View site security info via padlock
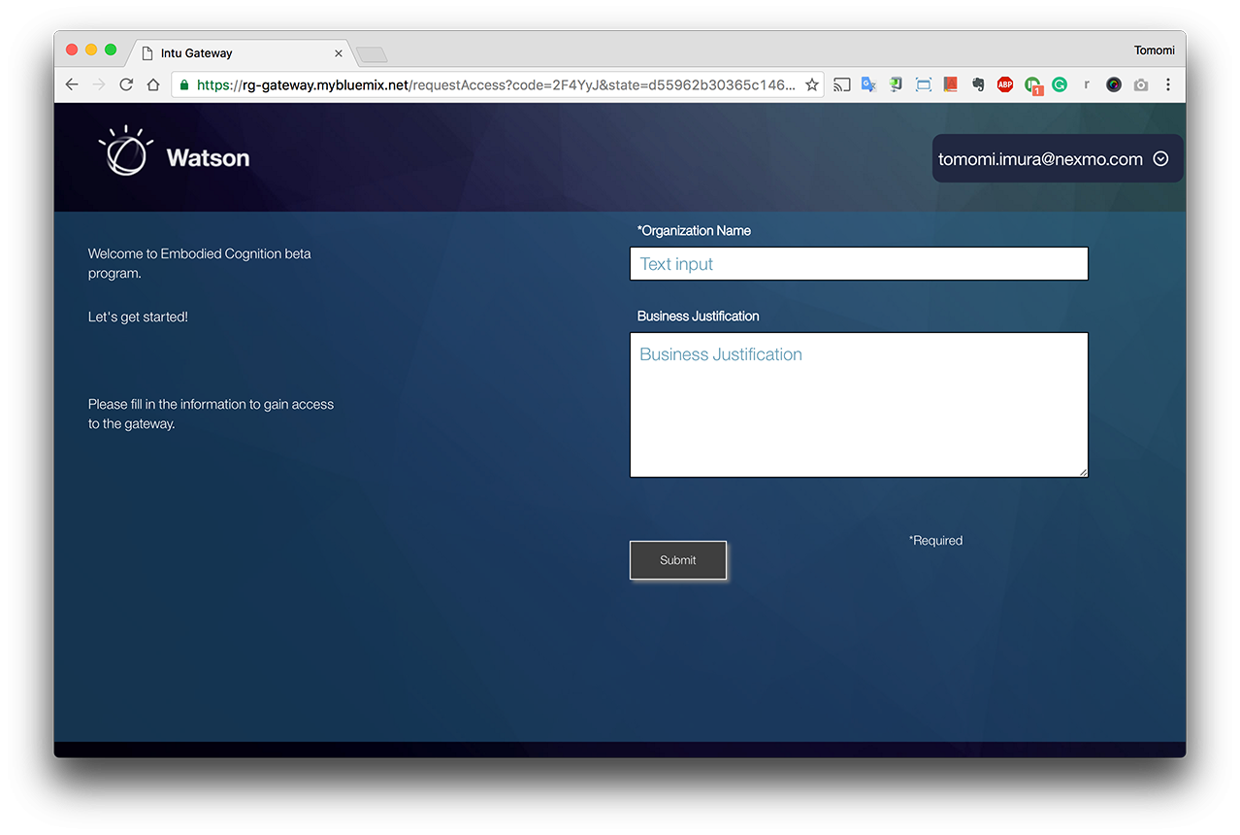 coord(184,84)
